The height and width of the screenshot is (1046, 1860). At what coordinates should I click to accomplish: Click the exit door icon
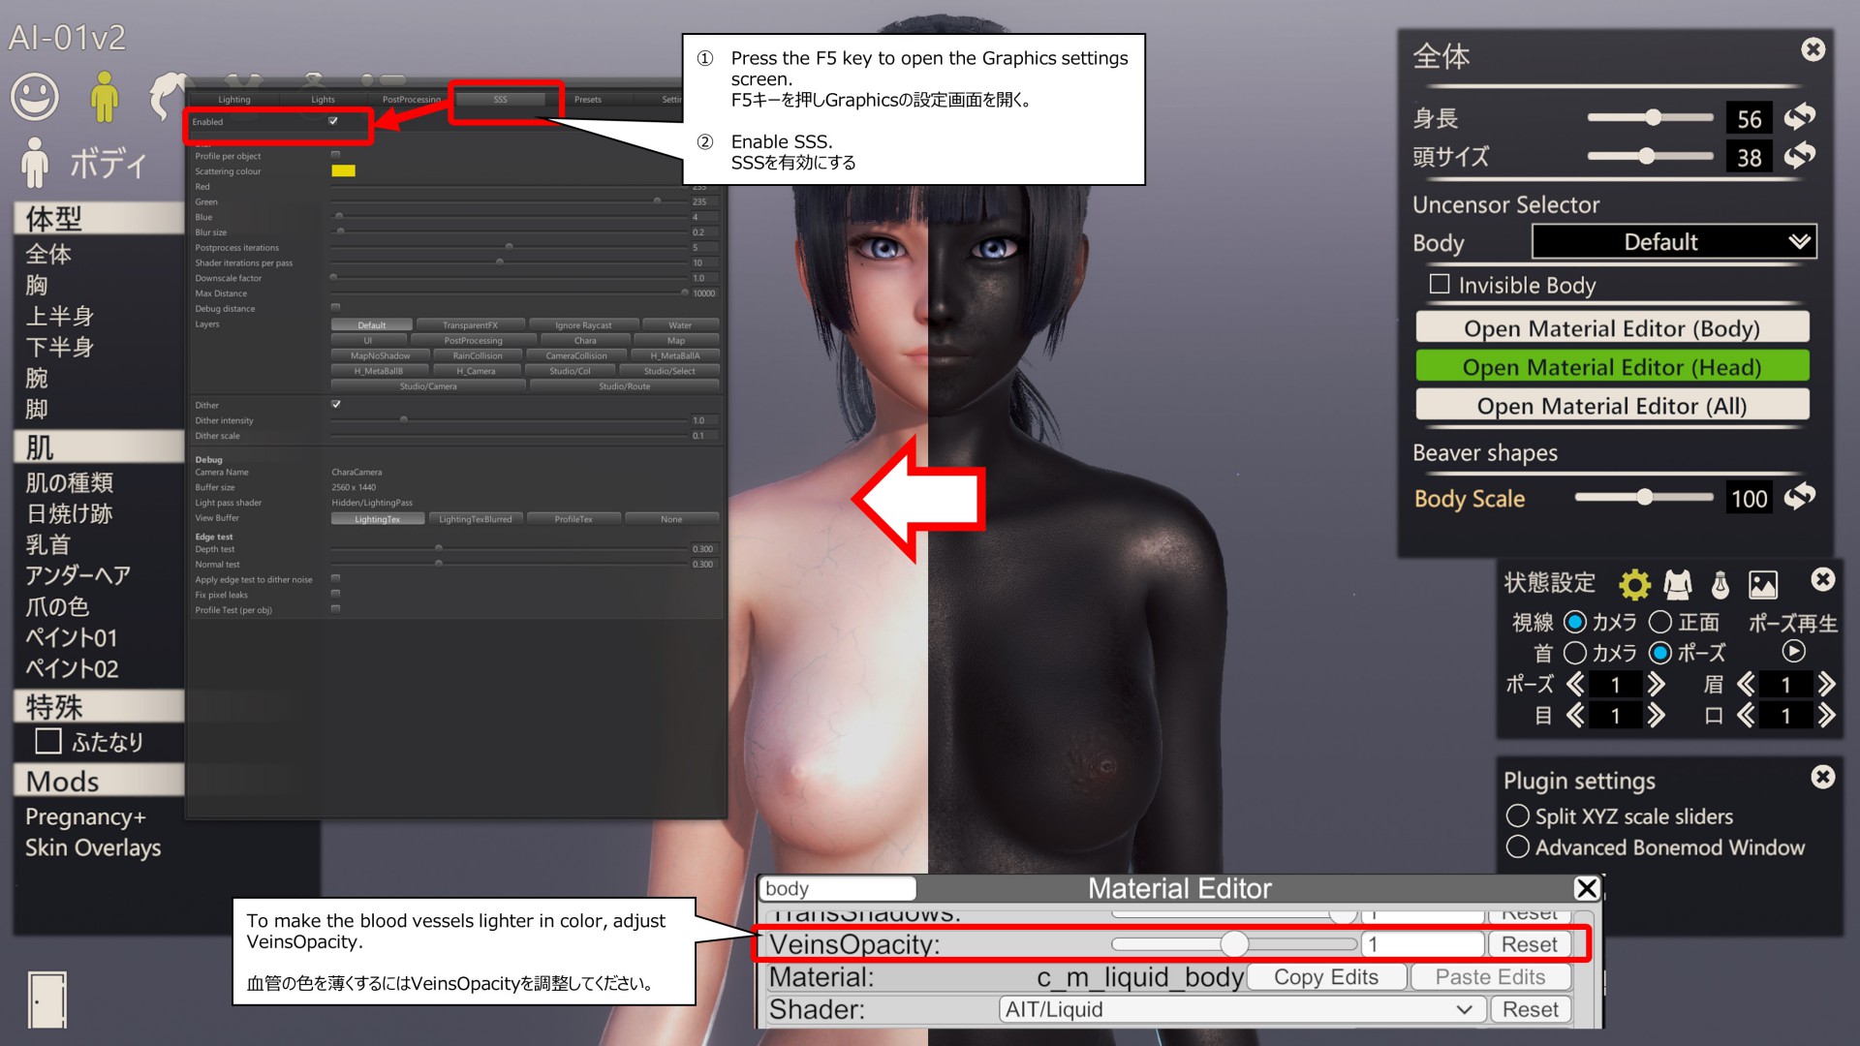(46, 999)
